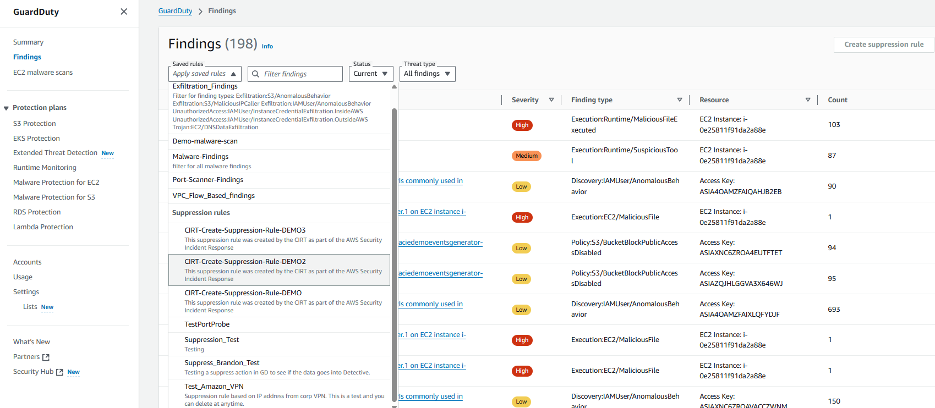Open Summary in the sidebar
This screenshot has height=408, width=935.
[x=28, y=42]
